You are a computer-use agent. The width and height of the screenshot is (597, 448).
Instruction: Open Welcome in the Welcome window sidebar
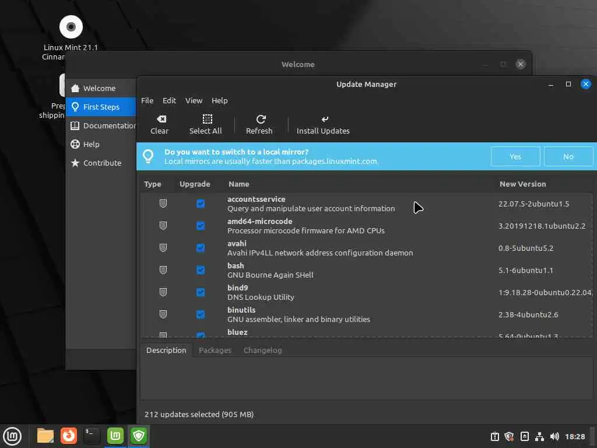click(x=101, y=88)
